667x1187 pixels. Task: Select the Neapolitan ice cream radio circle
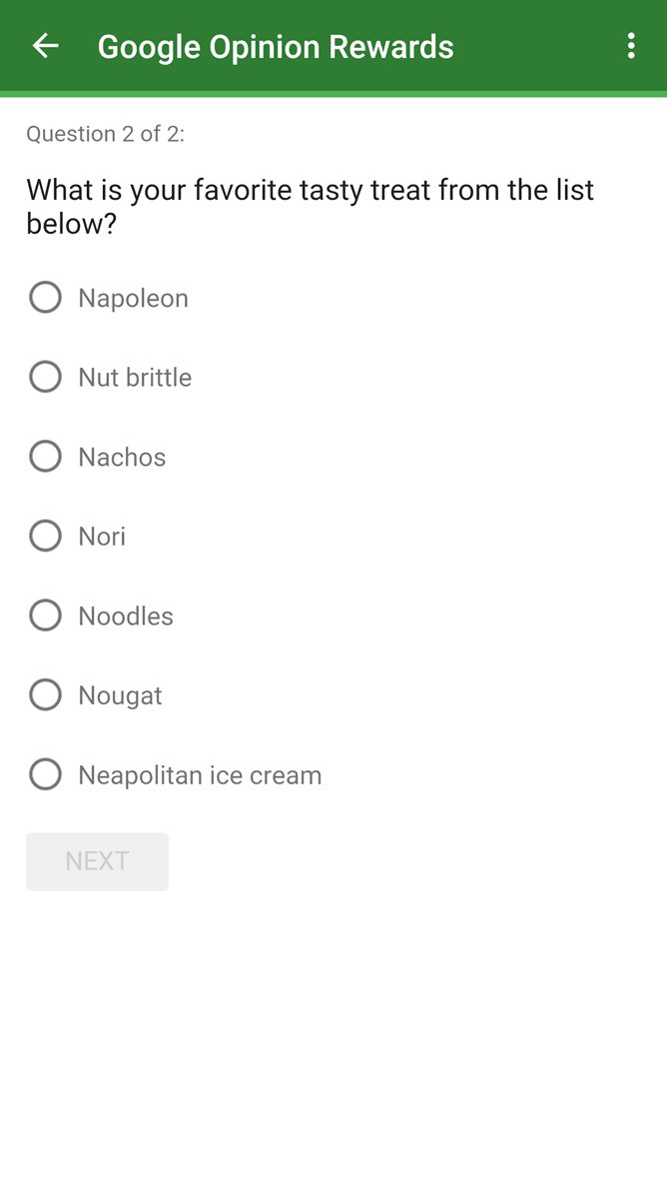tap(45, 774)
